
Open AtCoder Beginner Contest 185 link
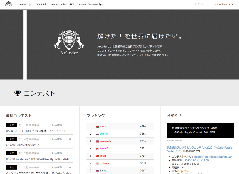click(23, 145)
